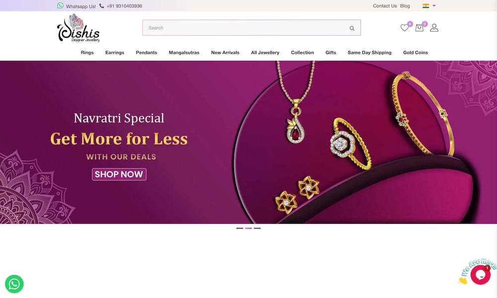Open the Contact Us link
This screenshot has height=298, width=497.
point(385,5)
